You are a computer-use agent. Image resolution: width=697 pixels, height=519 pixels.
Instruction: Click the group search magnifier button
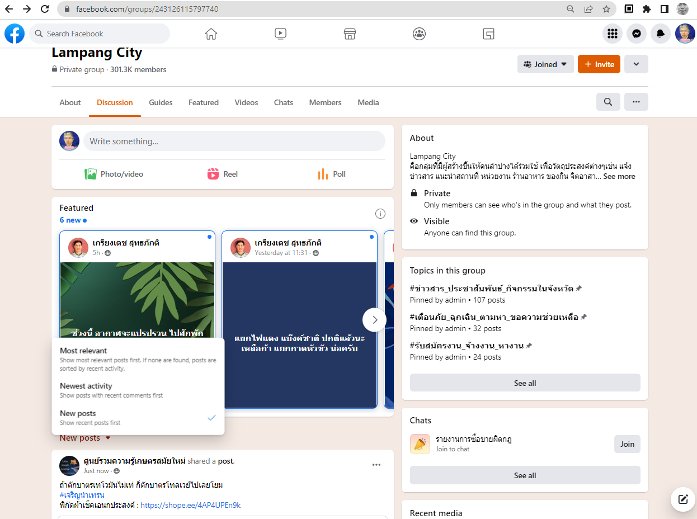[x=608, y=102]
